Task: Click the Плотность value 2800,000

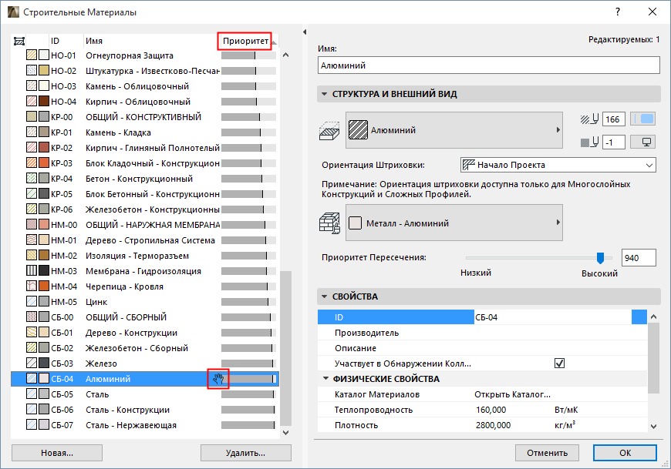Action: (x=493, y=425)
